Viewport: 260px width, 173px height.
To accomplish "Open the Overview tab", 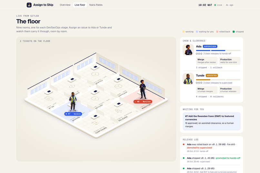I will pos(65,5).
